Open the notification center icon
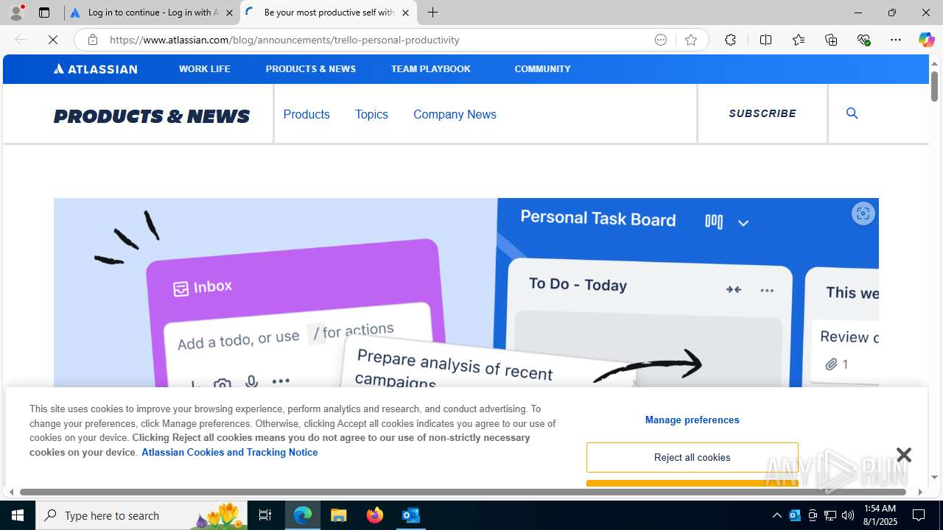Screen dimensions: 943x530 (919, 515)
